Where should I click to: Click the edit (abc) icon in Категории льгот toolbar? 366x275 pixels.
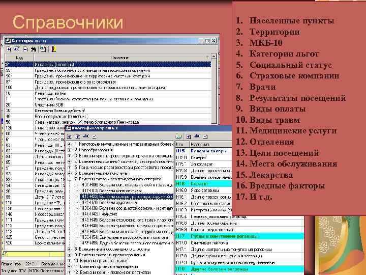17,49
